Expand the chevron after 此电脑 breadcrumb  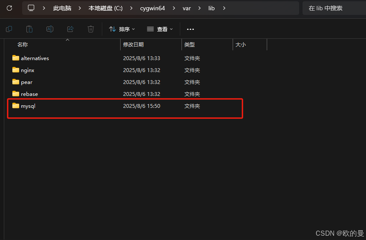[80, 8]
